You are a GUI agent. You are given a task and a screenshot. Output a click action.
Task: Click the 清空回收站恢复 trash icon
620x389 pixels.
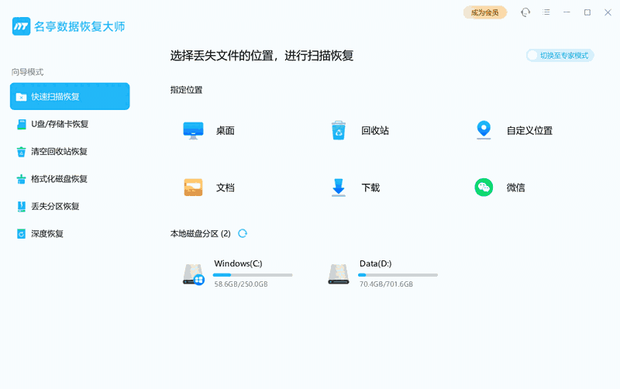(22, 152)
